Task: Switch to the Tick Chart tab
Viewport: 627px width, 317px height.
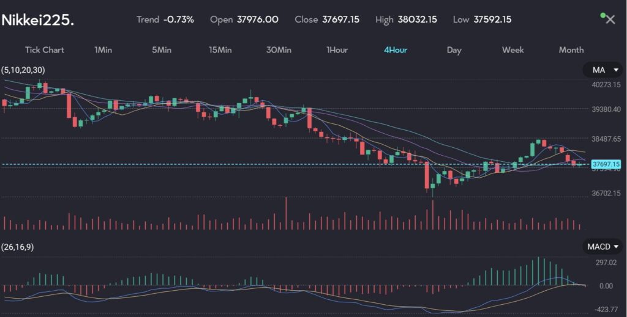Action: 44,50
